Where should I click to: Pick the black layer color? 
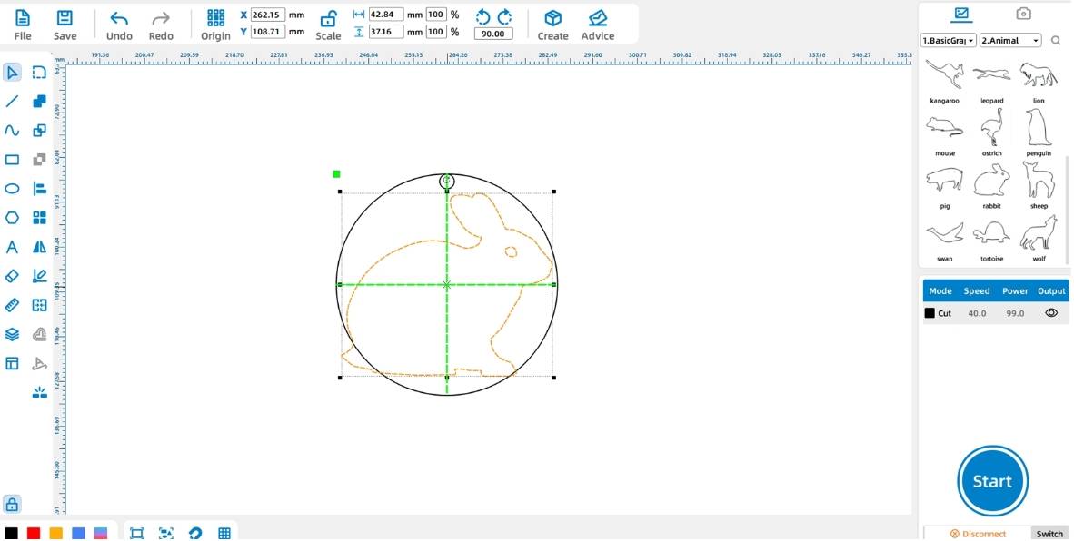tap(12, 534)
